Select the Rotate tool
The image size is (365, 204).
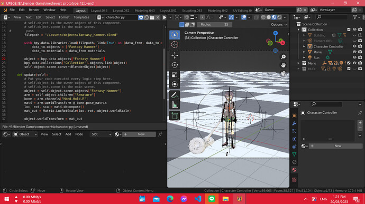coord(175,65)
